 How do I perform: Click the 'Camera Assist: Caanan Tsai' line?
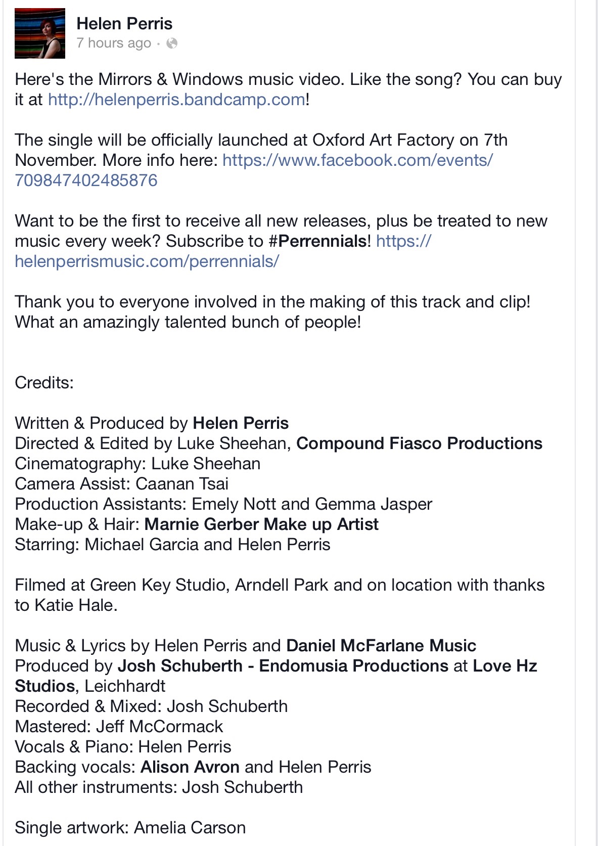(122, 484)
